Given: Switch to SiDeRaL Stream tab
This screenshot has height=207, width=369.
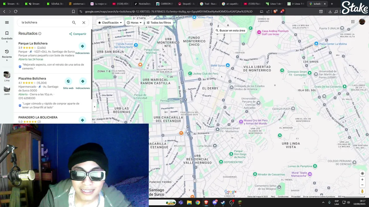Looking at the screenshot, I should click(55, 4).
